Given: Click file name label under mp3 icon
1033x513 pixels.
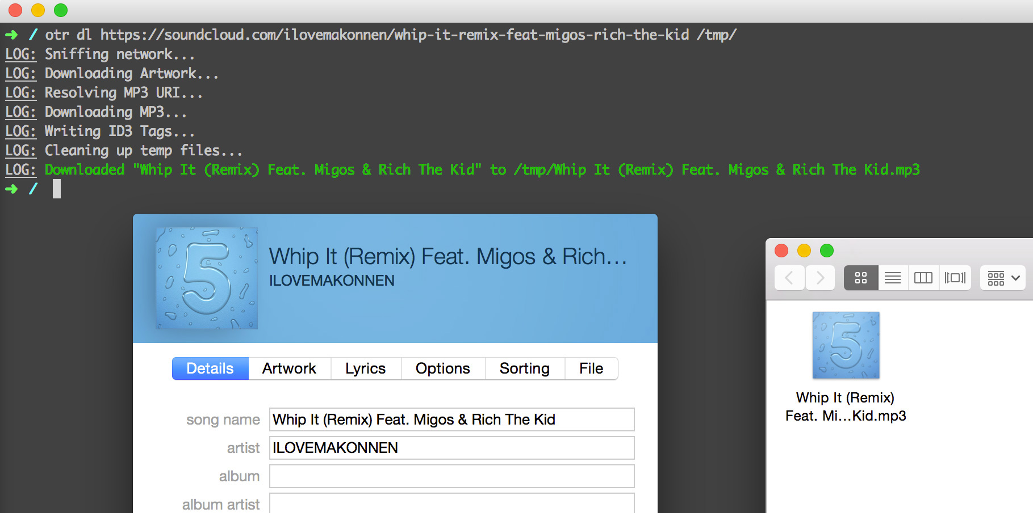Looking at the screenshot, I should [846, 407].
